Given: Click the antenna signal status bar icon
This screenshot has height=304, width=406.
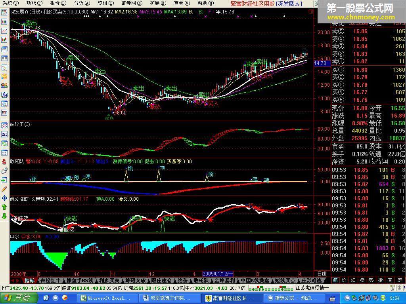Looking at the screenshot, I should point(393,288).
